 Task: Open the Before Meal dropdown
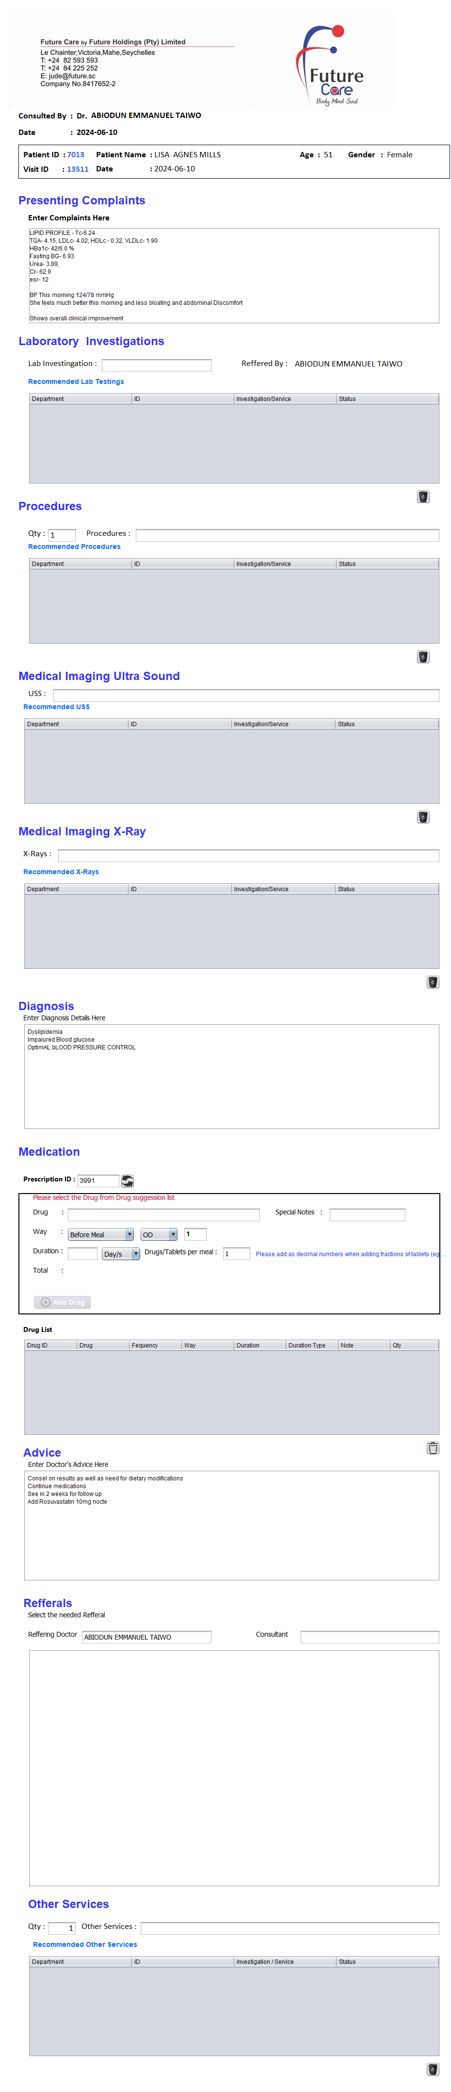tap(100, 1233)
